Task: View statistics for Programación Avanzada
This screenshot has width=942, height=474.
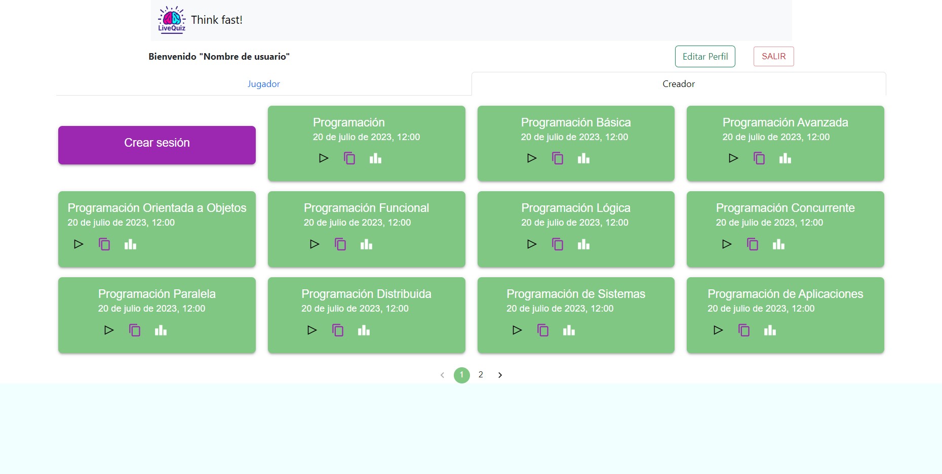Action: [x=785, y=158]
